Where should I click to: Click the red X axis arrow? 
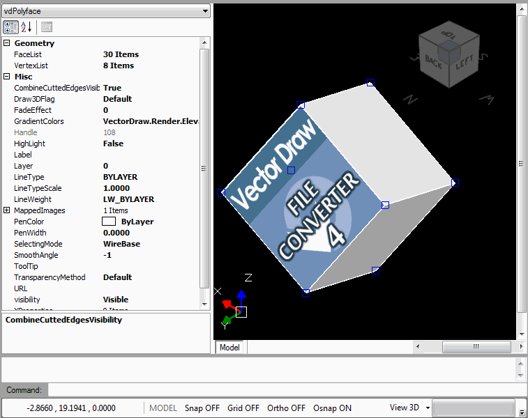point(227,304)
